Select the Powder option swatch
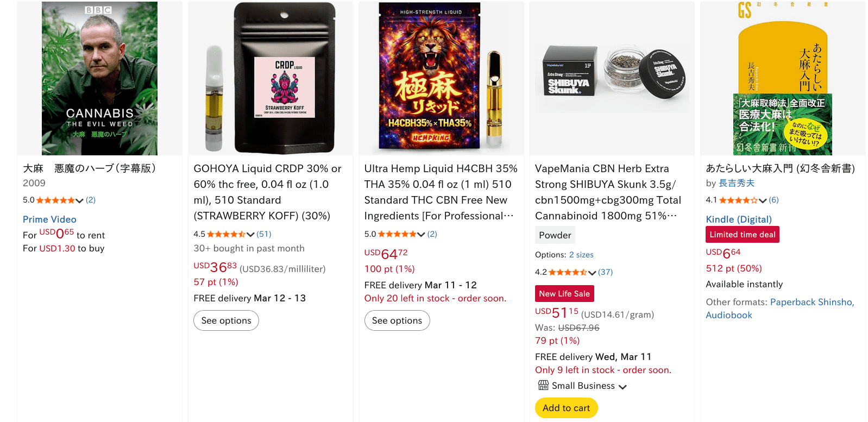The image size is (868, 422). 555,235
